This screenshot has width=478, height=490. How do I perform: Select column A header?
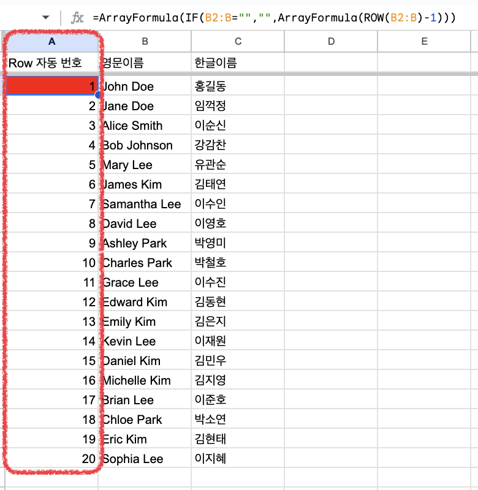pyautogui.click(x=52, y=41)
